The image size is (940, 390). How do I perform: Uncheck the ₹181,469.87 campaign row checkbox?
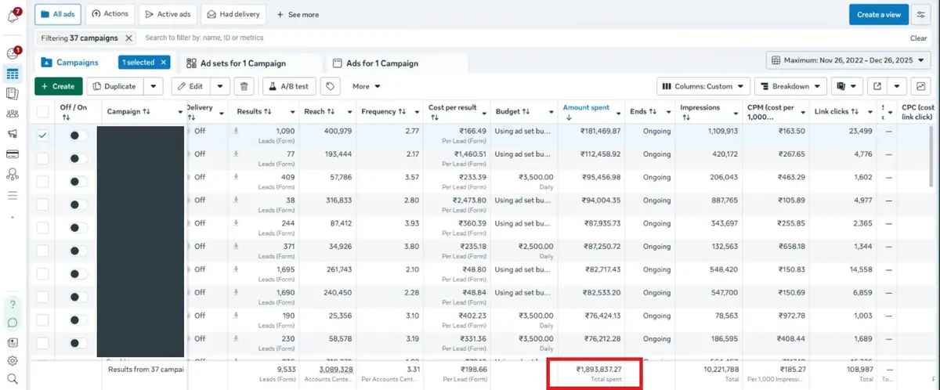(42, 135)
